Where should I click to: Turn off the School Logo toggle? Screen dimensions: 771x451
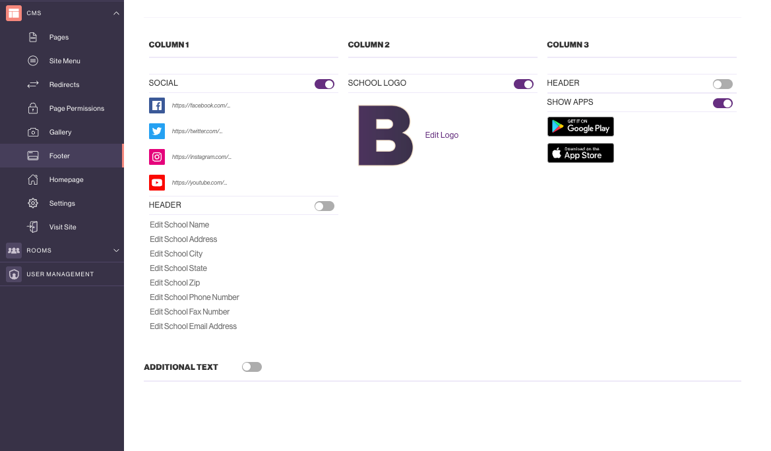(524, 84)
